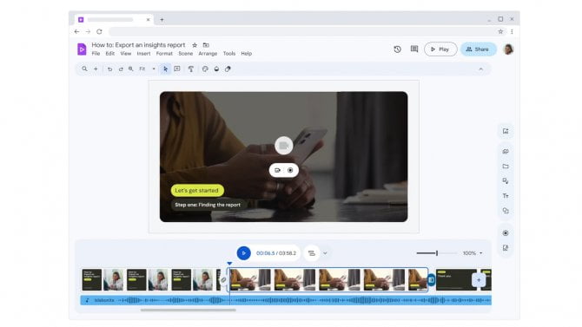Open version history clock icon
This screenshot has height=327, width=582.
pyautogui.click(x=397, y=49)
